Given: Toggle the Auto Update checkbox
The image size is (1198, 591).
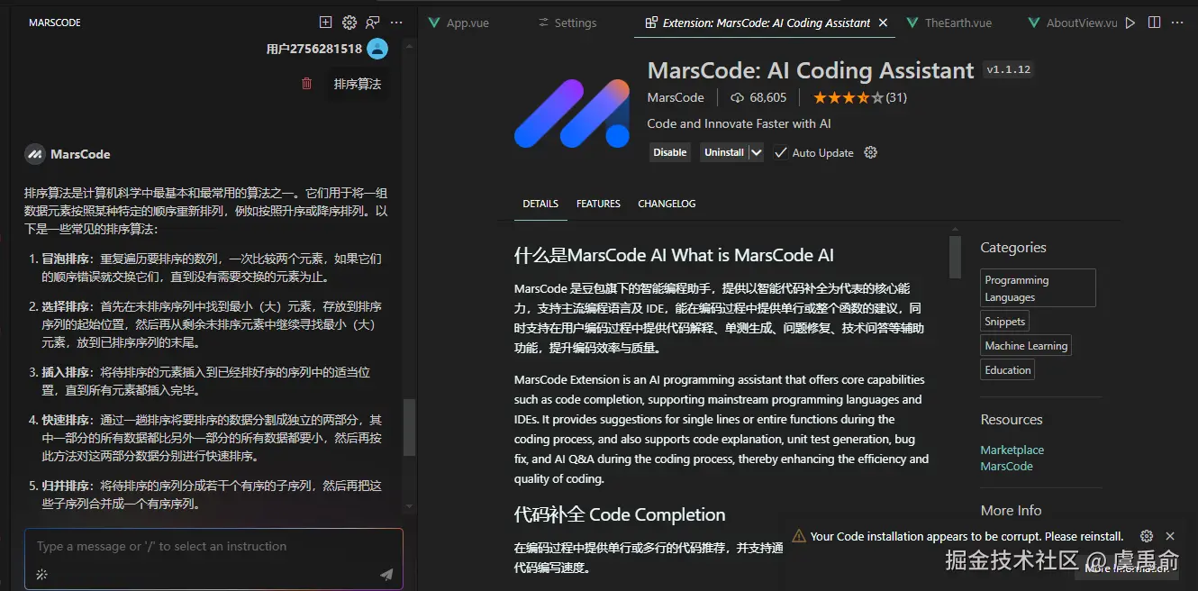Looking at the screenshot, I should tap(781, 152).
